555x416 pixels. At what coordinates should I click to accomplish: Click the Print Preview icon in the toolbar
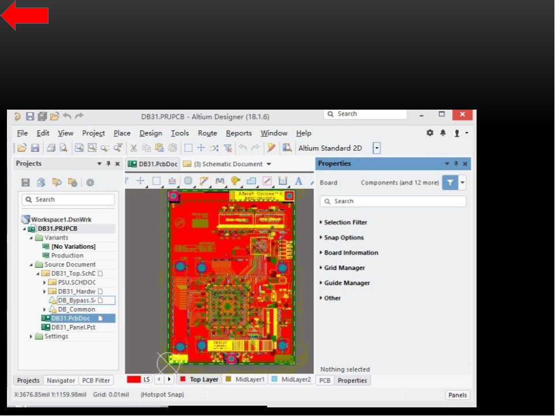tap(64, 148)
